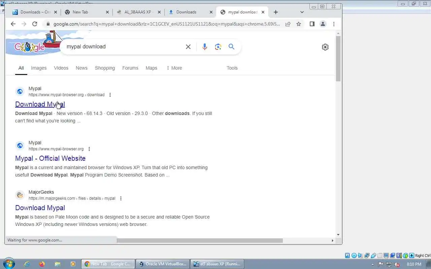
Task: Open the Chrome profile avatar
Action: (x=323, y=24)
